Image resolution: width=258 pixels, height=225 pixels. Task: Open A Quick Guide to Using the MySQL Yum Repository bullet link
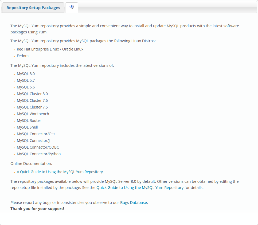pos(60,172)
